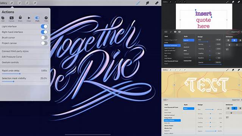Disable the Right-hand interface switch

[x=44, y=32]
